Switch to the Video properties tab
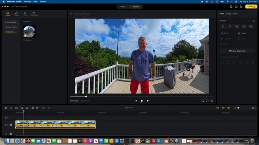Viewport: 259px width, 145px height. point(222,14)
